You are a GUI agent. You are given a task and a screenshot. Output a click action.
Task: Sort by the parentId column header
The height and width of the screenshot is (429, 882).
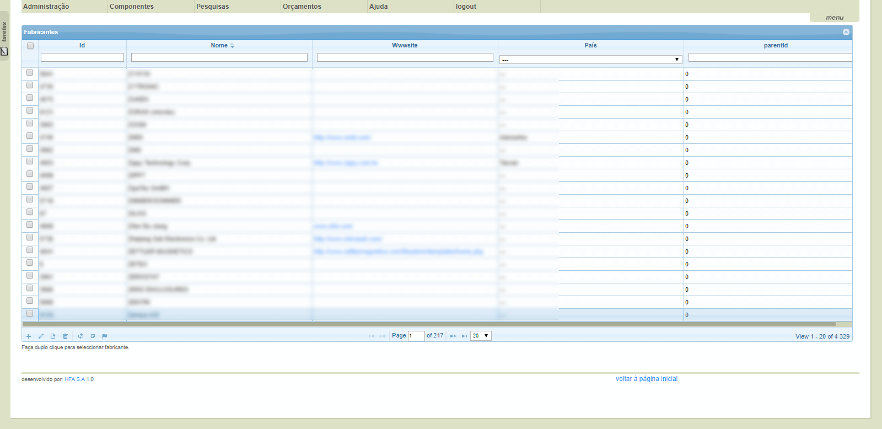[776, 46]
